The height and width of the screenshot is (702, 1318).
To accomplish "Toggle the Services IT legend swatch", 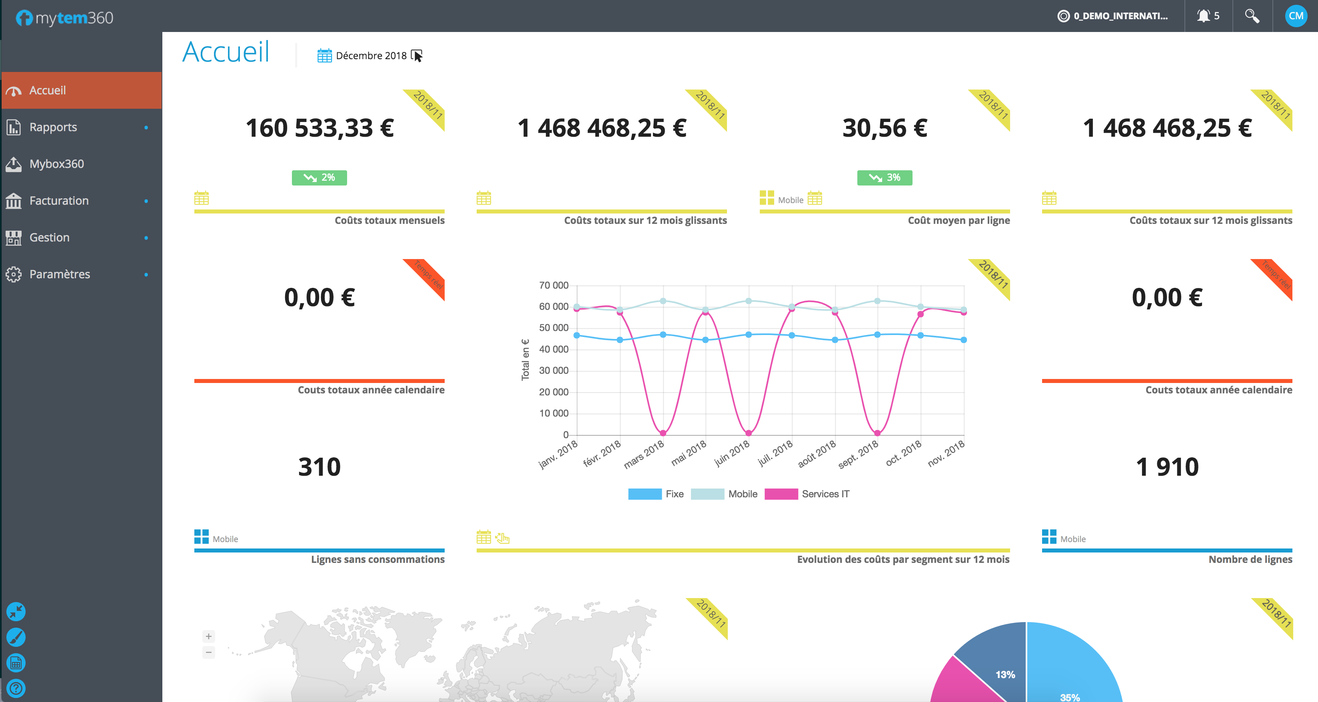I will point(781,494).
